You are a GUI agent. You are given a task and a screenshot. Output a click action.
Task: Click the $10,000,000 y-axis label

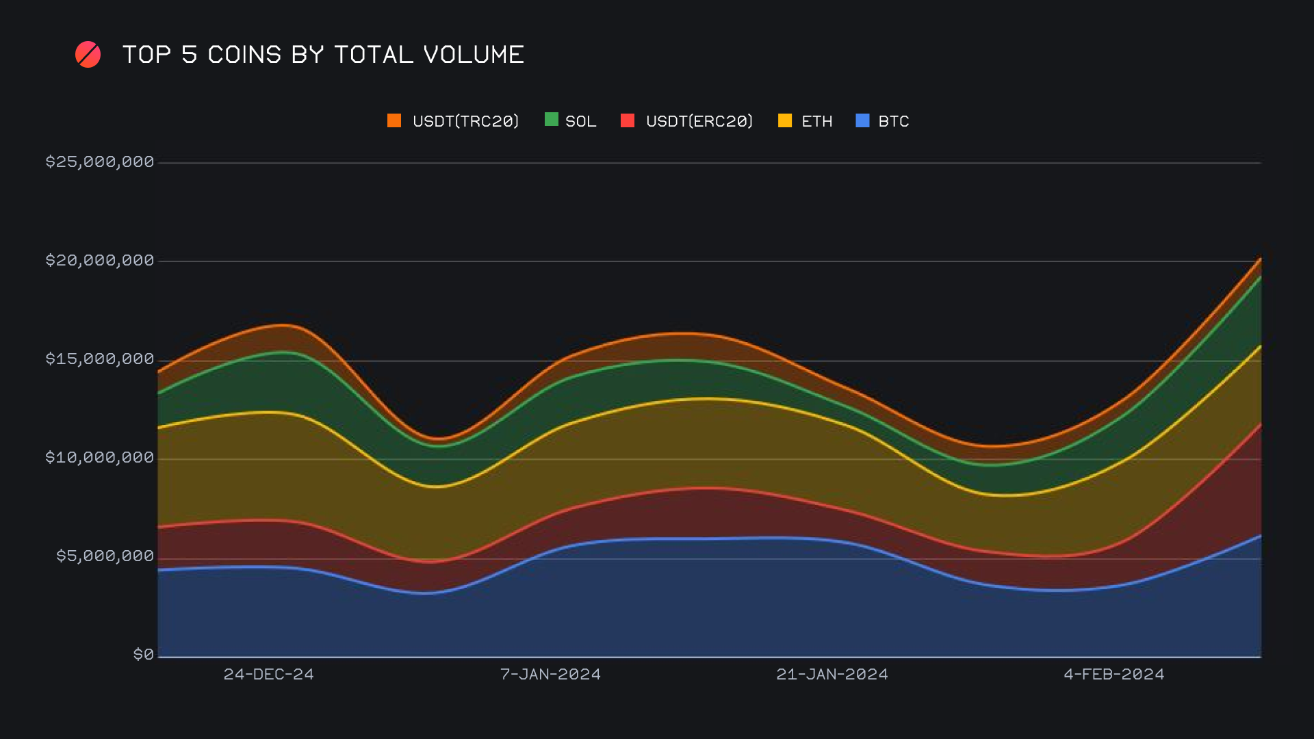100,457
